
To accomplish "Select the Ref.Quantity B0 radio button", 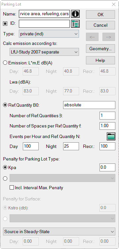I will coord(5,105).
